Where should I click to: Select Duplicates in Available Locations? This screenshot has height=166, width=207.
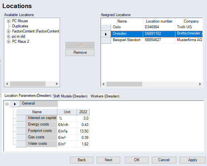click(20, 26)
